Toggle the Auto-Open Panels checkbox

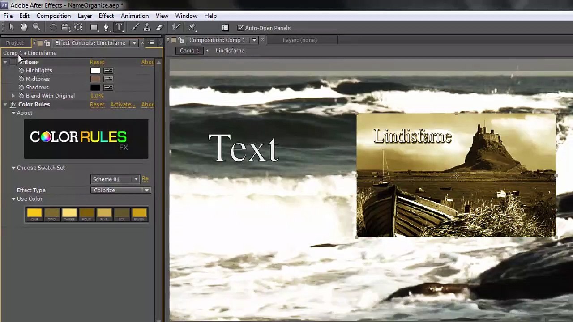coord(240,28)
